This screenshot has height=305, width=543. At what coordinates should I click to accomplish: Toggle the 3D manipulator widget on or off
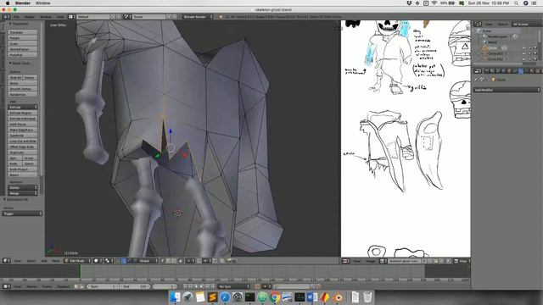point(120,261)
